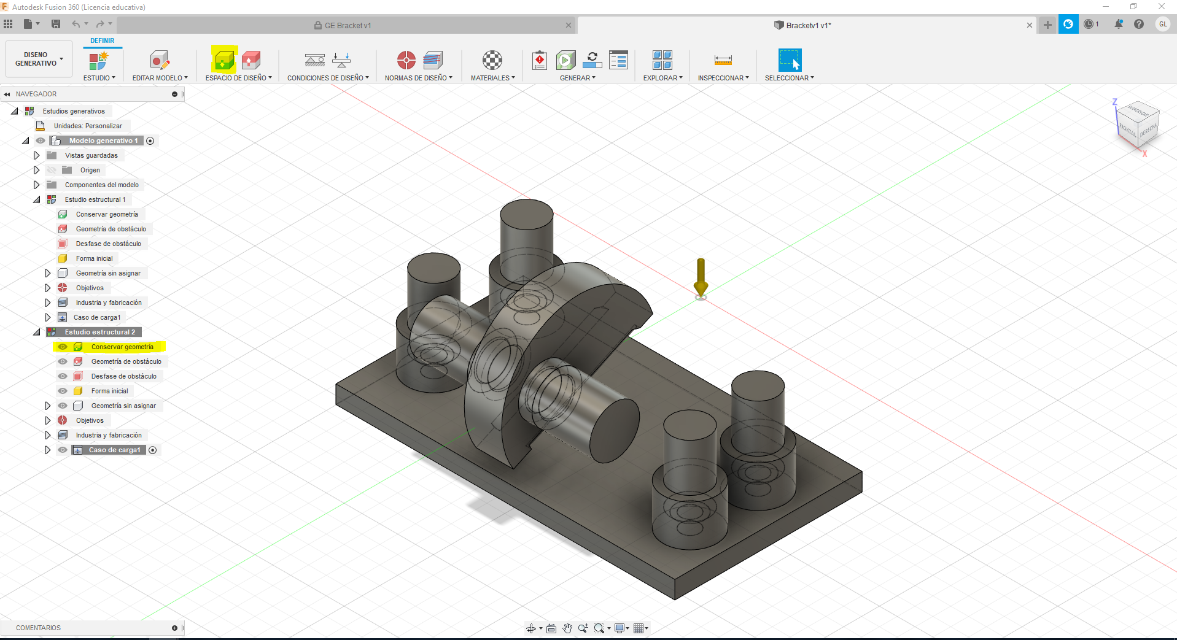Click the ViewCube orientation cube
This screenshot has width=1177, height=640.
click(x=1137, y=125)
